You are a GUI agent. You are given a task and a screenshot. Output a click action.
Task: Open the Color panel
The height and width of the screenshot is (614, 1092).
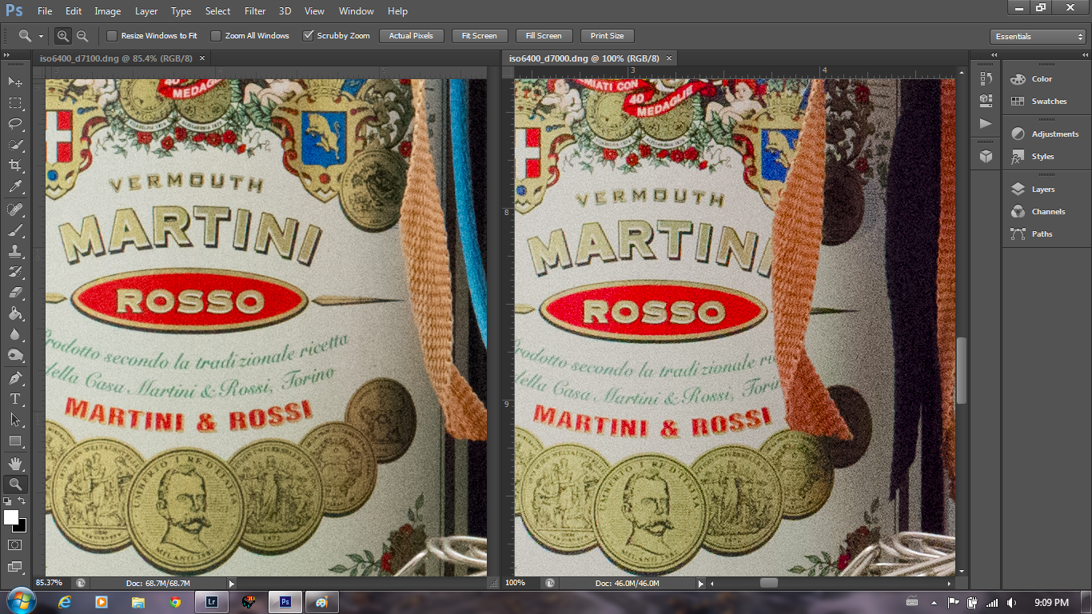1043,79
